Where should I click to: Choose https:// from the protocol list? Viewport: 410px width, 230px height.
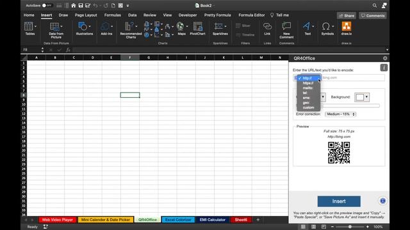tap(308, 83)
